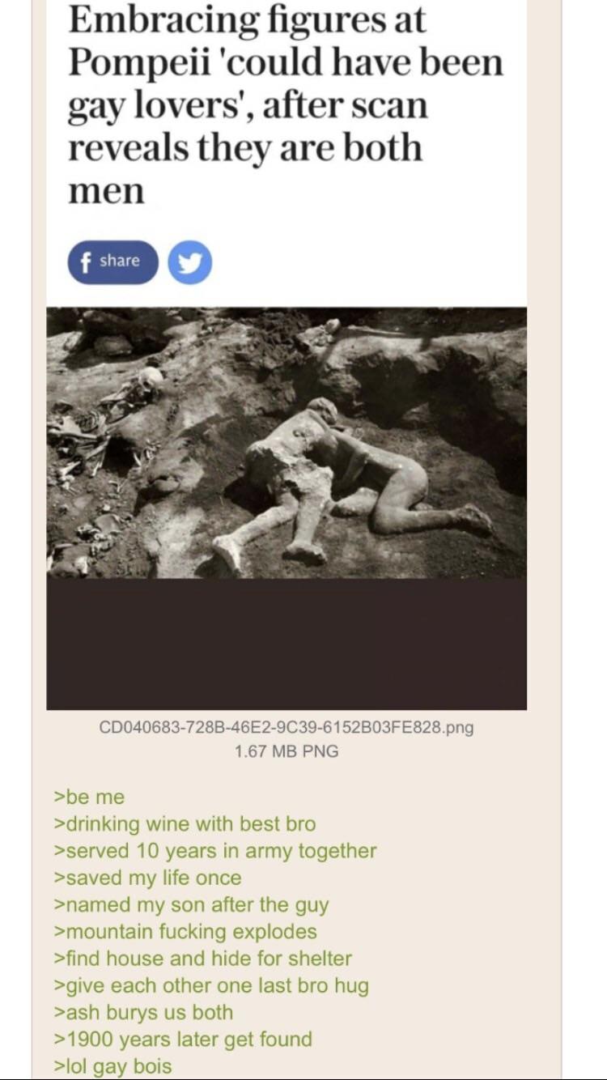Viewport: 607px width, 1080px height.
Task: Select the '1900 years later get found' line
Action: (x=183, y=1040)
